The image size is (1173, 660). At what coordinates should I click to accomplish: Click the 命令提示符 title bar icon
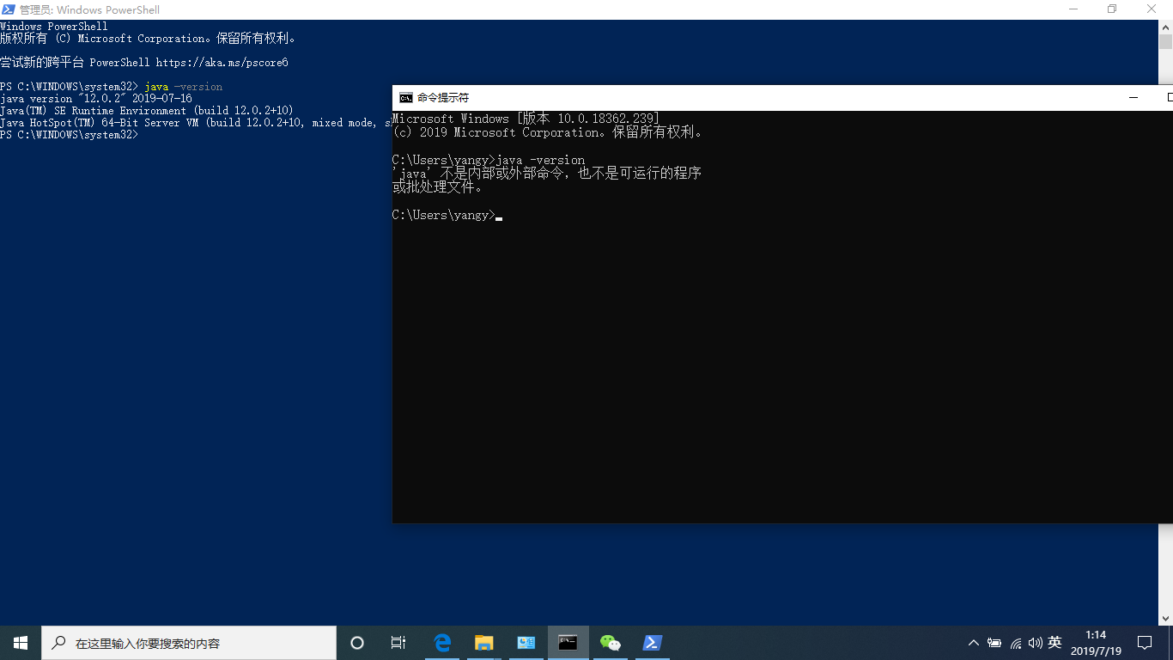click(406, 98)
